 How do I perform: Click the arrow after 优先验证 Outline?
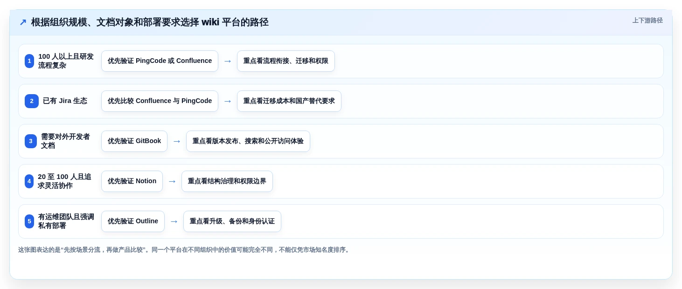click(174, 221)
